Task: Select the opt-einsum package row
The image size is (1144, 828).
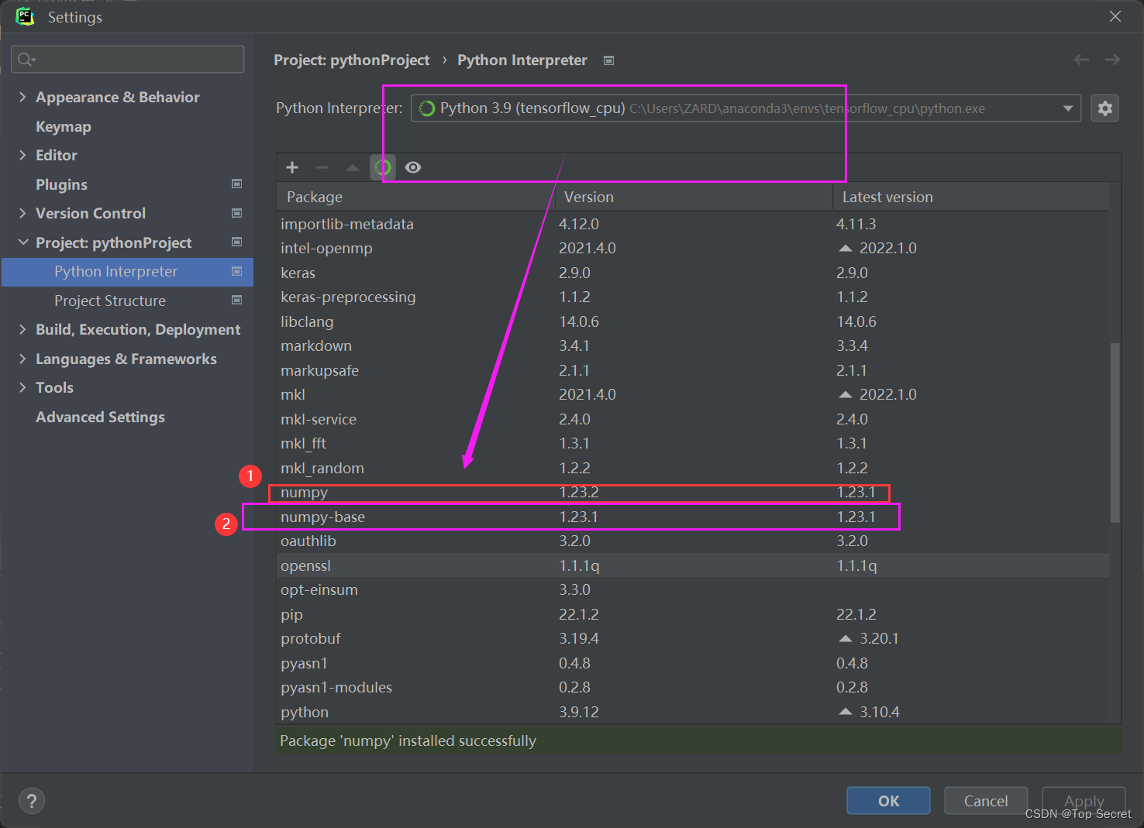Action: click(x=693, y=590)
